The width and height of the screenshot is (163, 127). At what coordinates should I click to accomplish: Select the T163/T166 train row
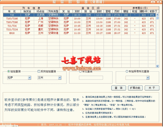tap(79, 19)
